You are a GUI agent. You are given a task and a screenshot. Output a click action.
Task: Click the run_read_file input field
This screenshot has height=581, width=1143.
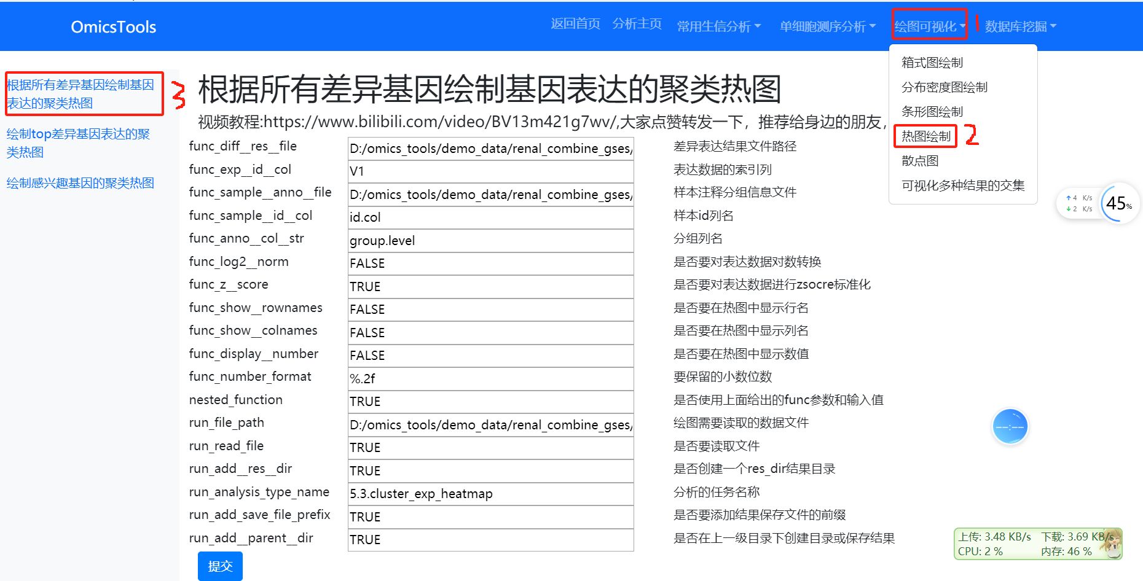coord(490,448)
